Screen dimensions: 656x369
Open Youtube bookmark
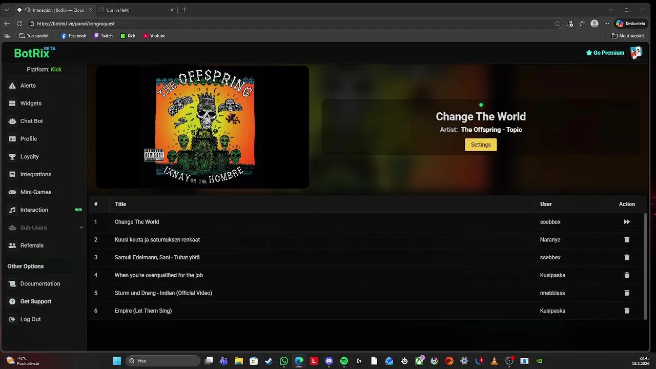(154, 36)
